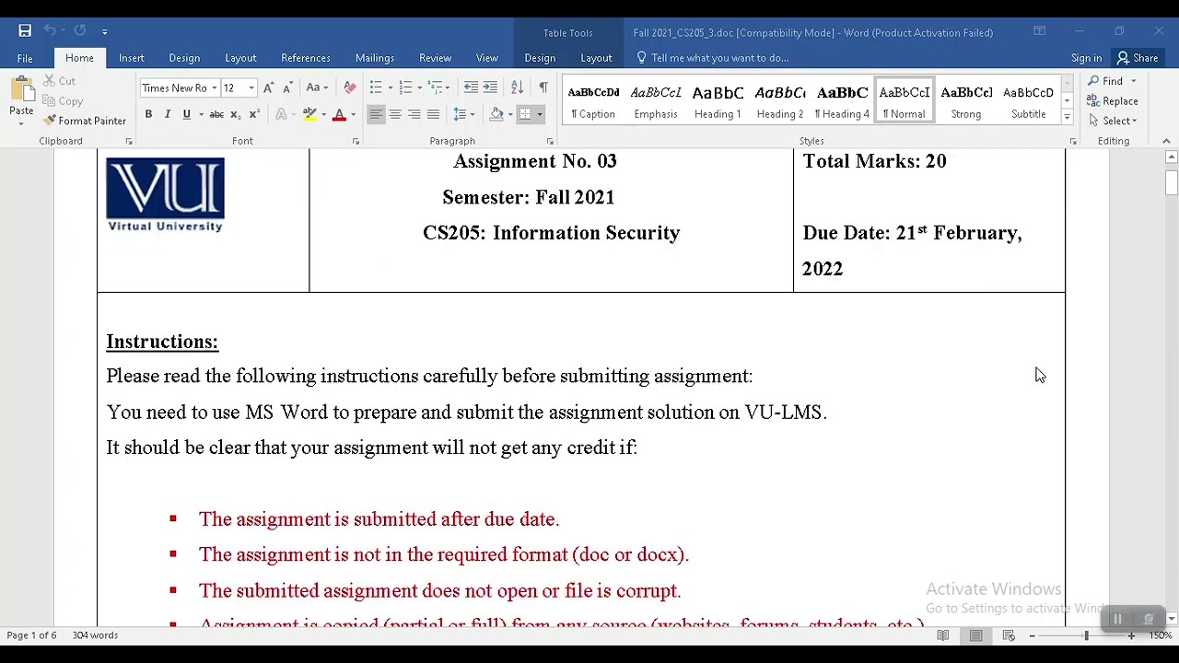Save the document with the floppy icon
The image size is (1179, 663).
[x=25, y=31]
